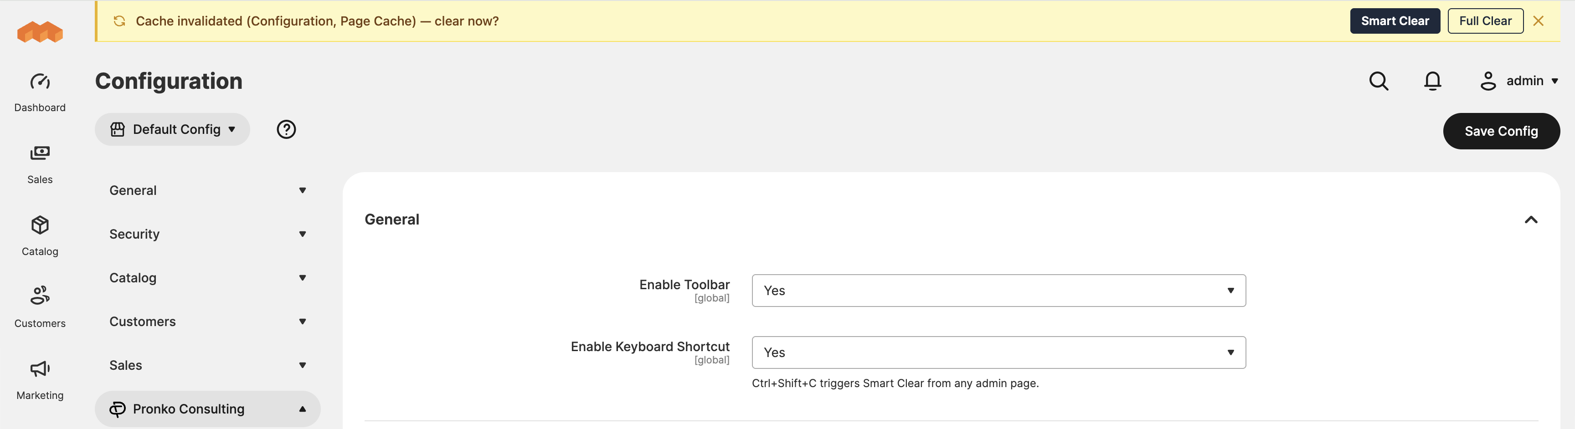This screenshot has height=429, width=1575.
Task: Open the configuration help question icon
Action: click(x=286, y=129)
